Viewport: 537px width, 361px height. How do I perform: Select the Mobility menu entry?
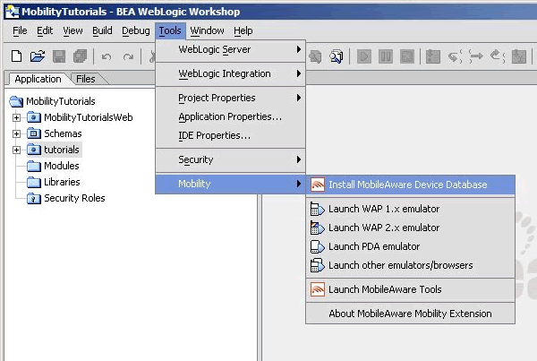(x=231, y=185)
